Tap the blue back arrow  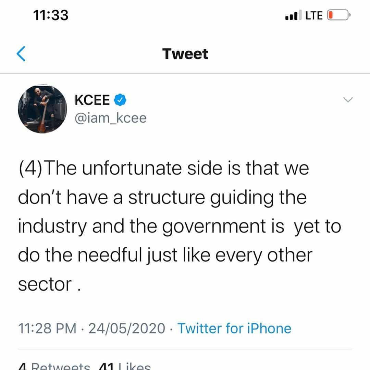click(x=21, y=54)
